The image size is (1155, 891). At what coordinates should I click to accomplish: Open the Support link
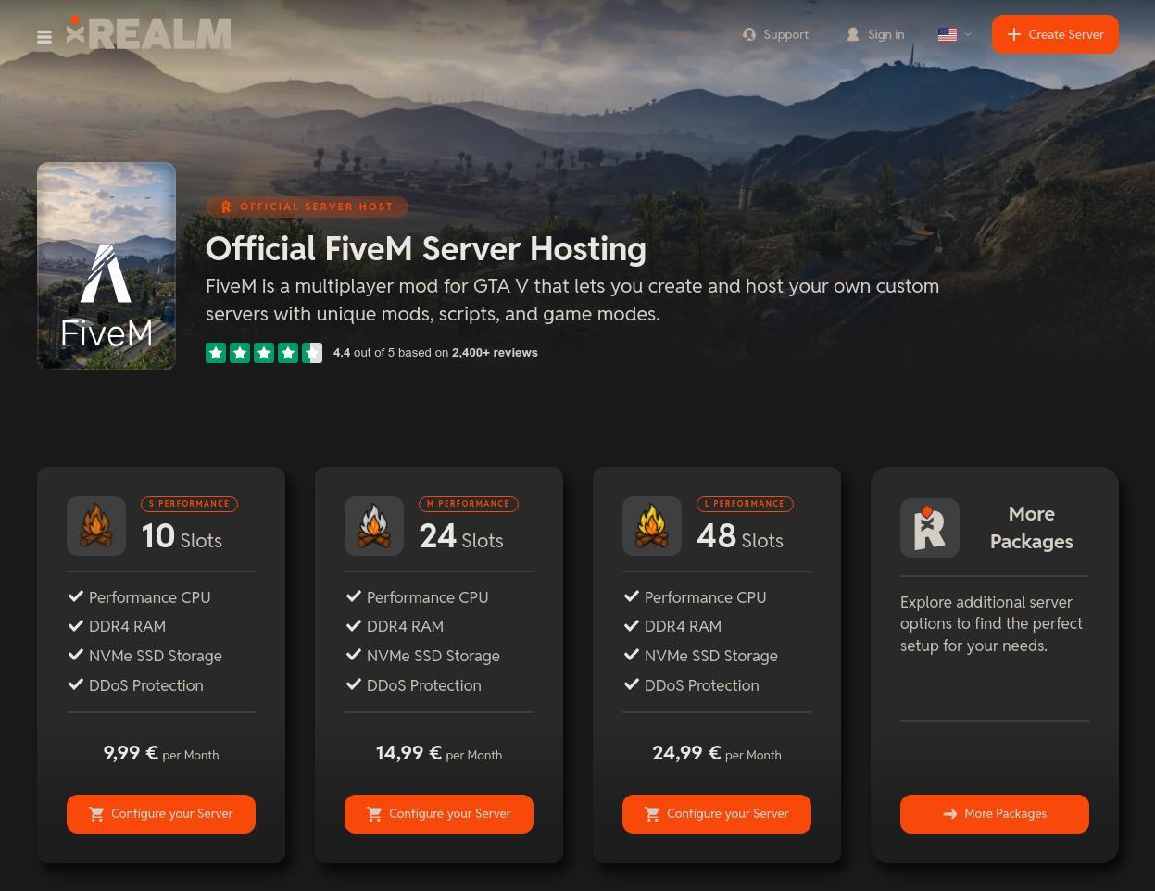[775, 34]
